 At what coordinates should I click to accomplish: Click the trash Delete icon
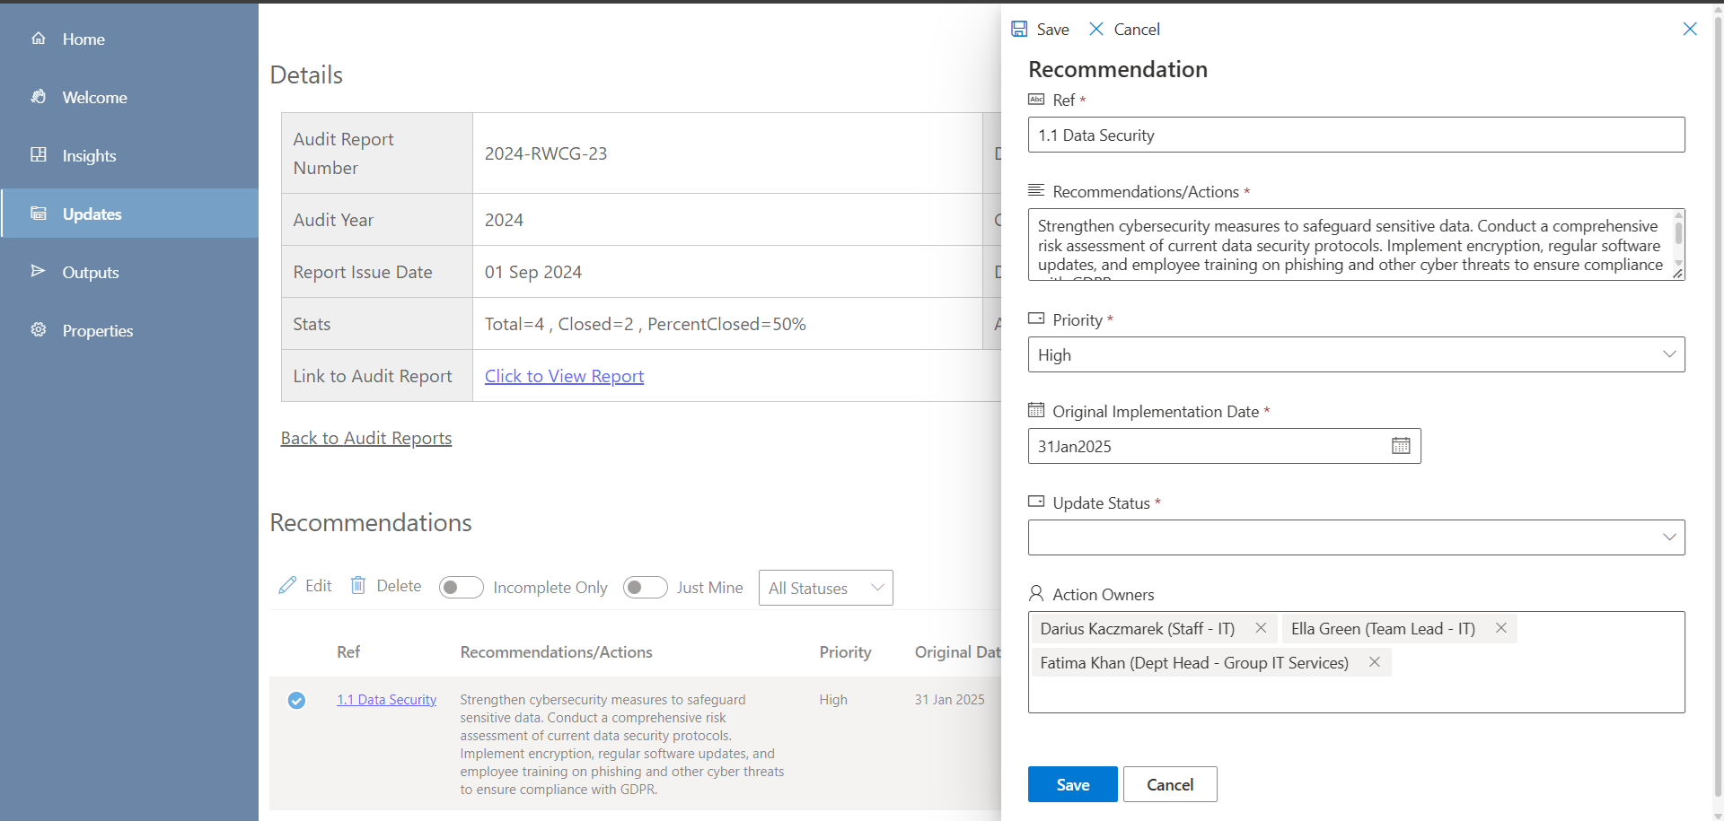[357, 586]
